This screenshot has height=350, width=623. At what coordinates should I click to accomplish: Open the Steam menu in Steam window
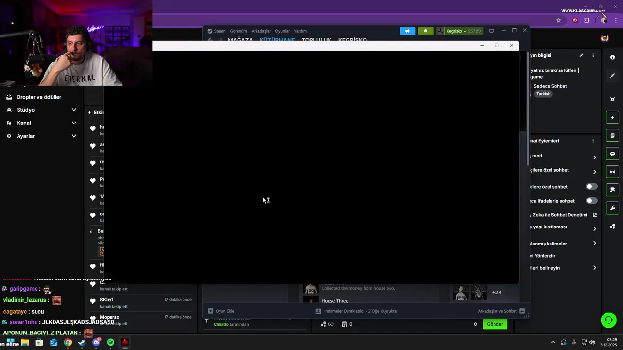click(217, 31)
